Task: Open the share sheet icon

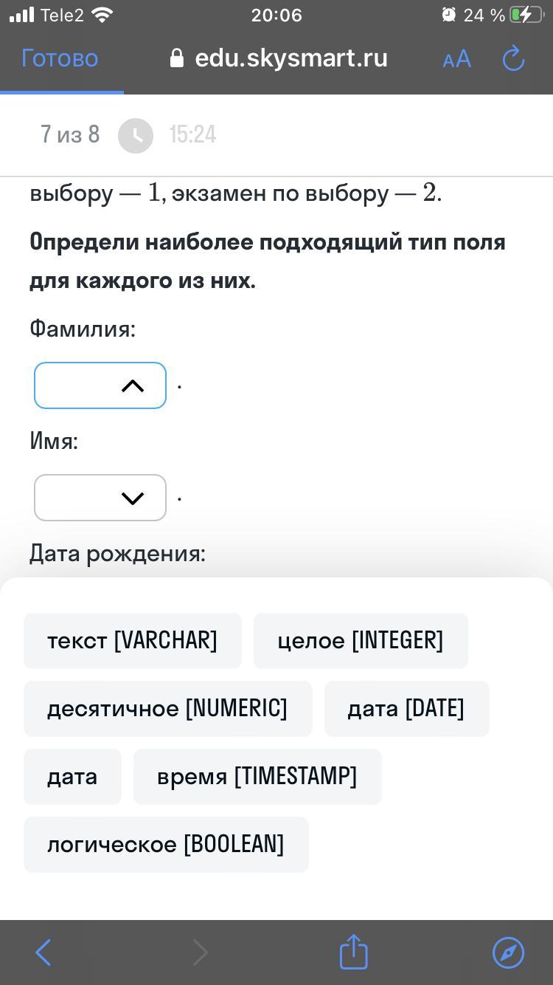Action: [x=353, y=952]
